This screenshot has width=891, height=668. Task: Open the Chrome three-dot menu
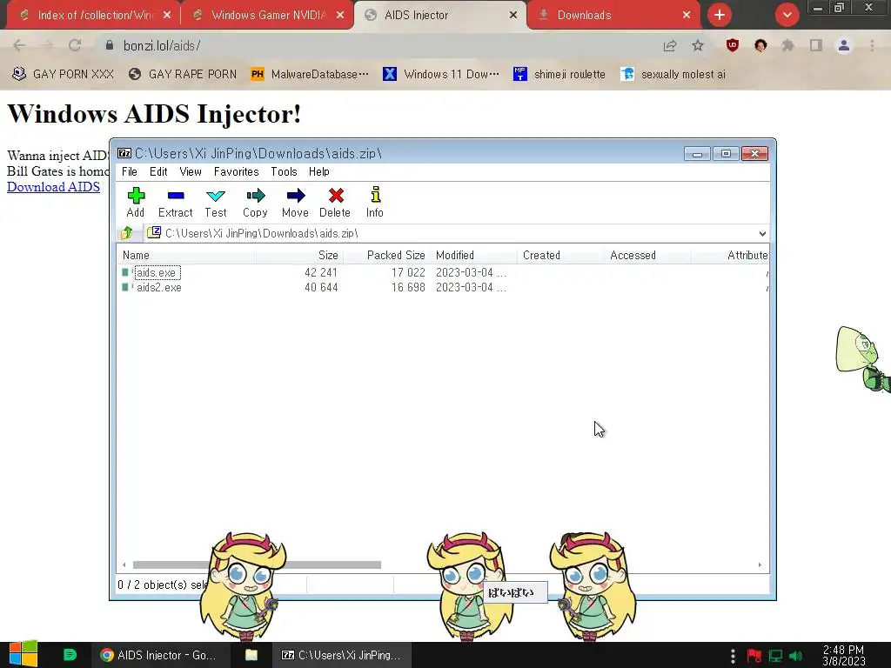872,45
